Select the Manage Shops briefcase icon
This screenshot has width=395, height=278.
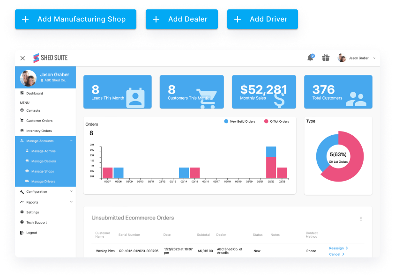click(x=28, y=171)
